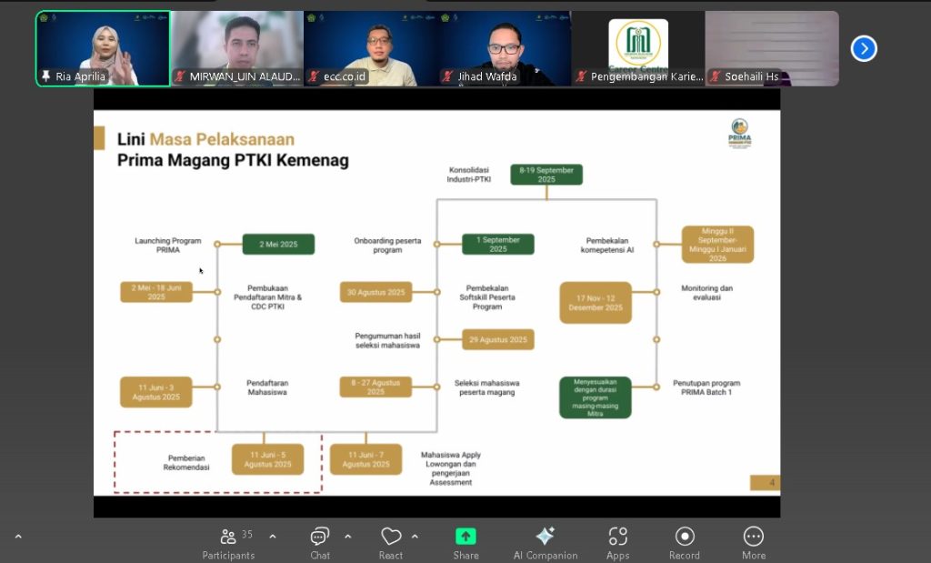The width and height of the screenshot is (931, 563).
Task: Select Jihad Wafda's video thumbnail
Action: pyautogui.click(x=505, y=49)
